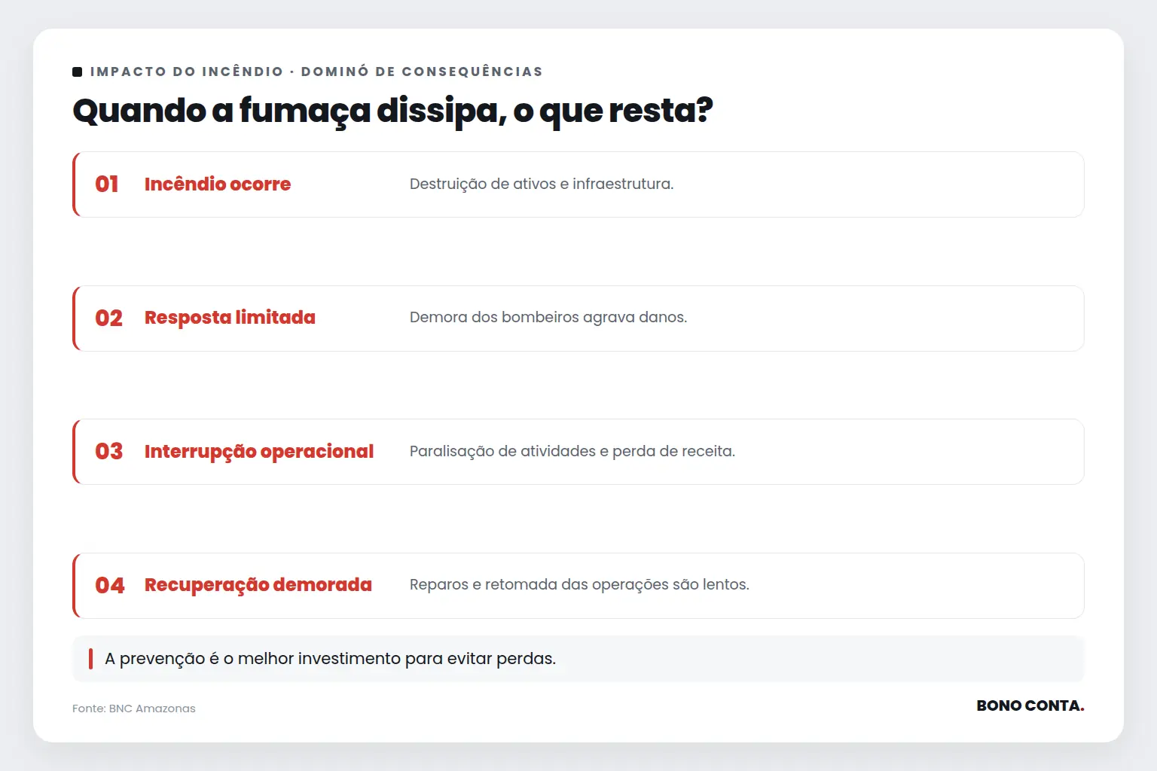The height and width of the screenshot is (771, 1157).
Task: Click the DOMINÓ DE CONSEQUÊNCIAS subtitle label
Action: pyautogui.click(x=422, y=72)
